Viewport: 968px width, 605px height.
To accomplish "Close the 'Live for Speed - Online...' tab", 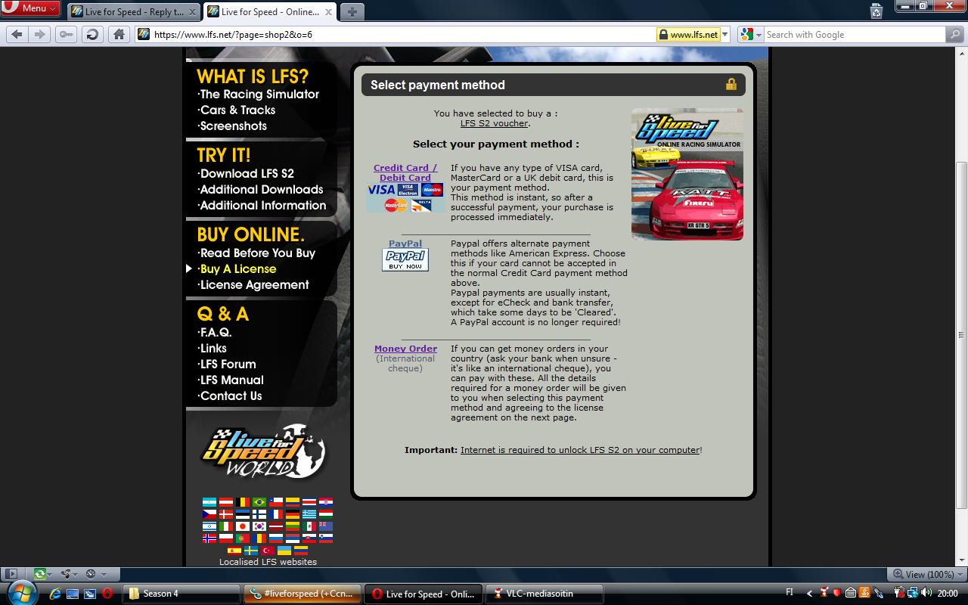I will pyautogui.click(x=328, y=12).
